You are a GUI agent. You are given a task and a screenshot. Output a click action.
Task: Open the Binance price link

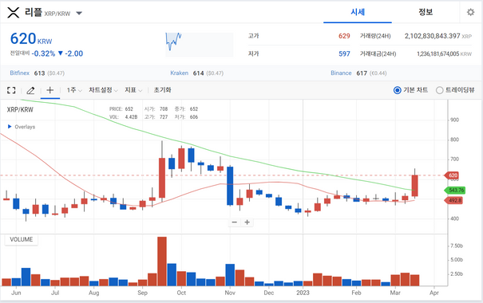pyautogui.click(x=341, y=73)
